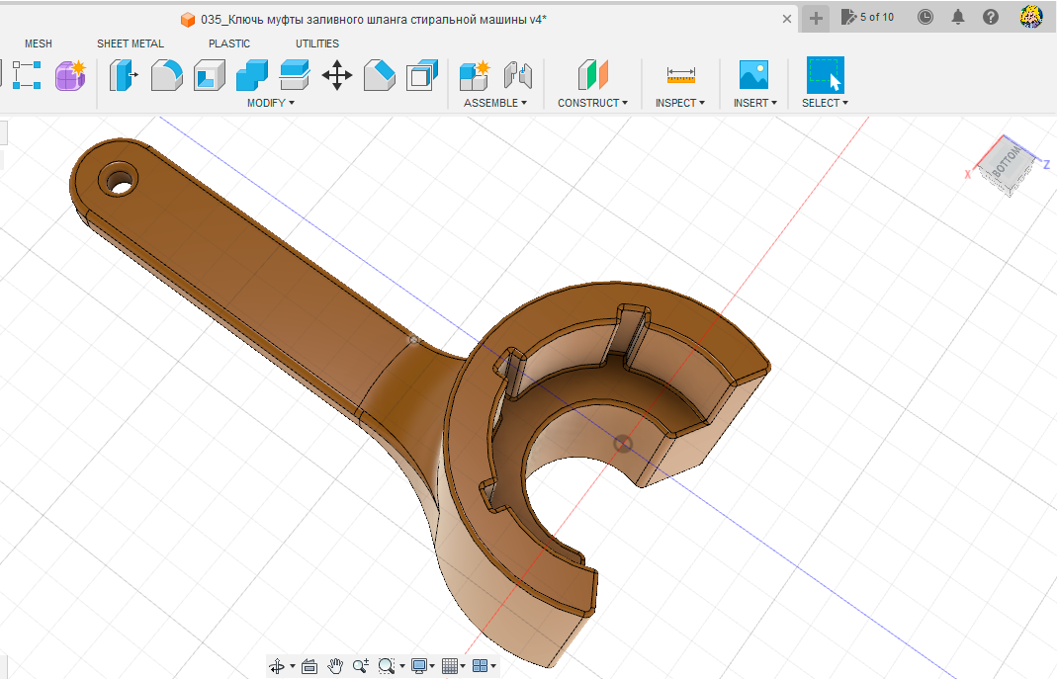Viewport: 1057px width, 679px height.
Task: Activate the Pan hand tool
Action: 335,666
